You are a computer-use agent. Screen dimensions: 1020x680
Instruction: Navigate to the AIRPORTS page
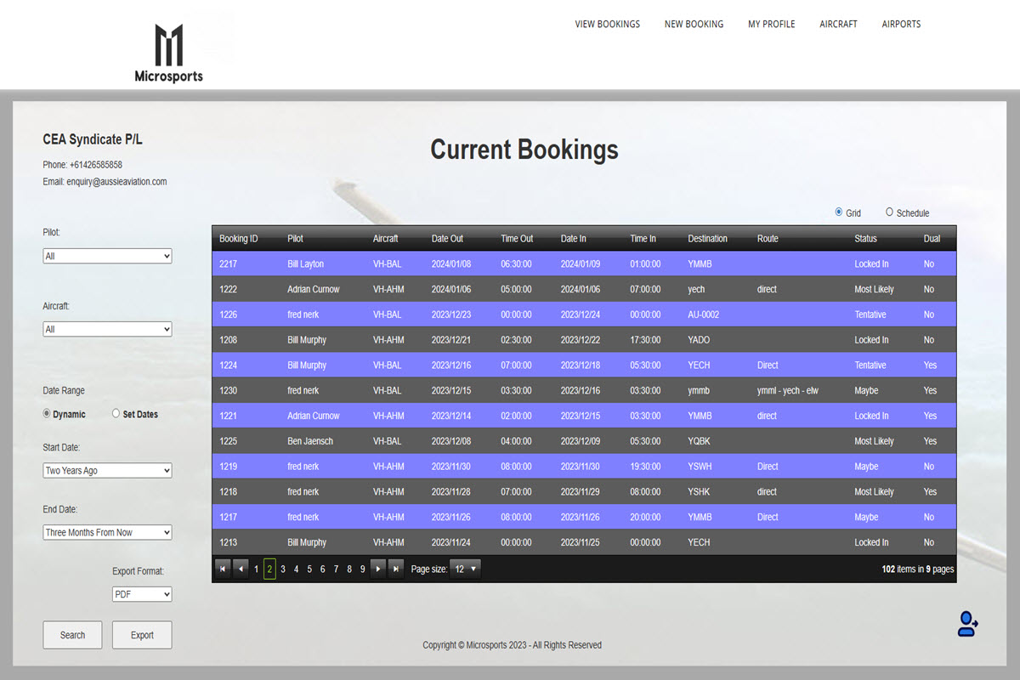pyautogui.click(x=901, y=24)
